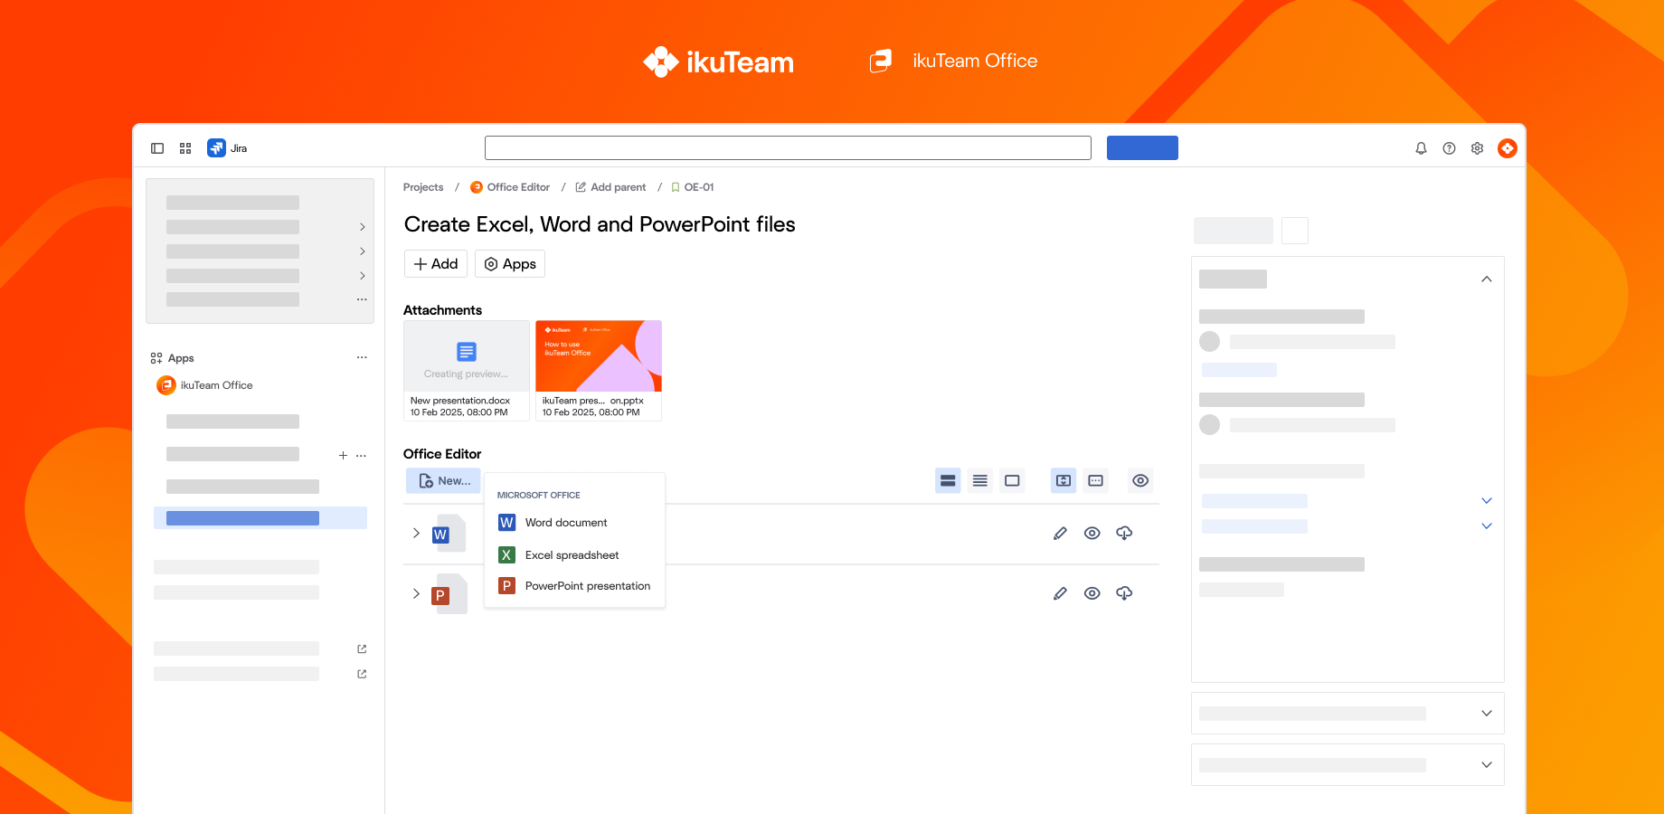Screen dimensions: 1664x814
Task: Expand the PowerPoint file row chevron
Action: [x=415, y=593]
